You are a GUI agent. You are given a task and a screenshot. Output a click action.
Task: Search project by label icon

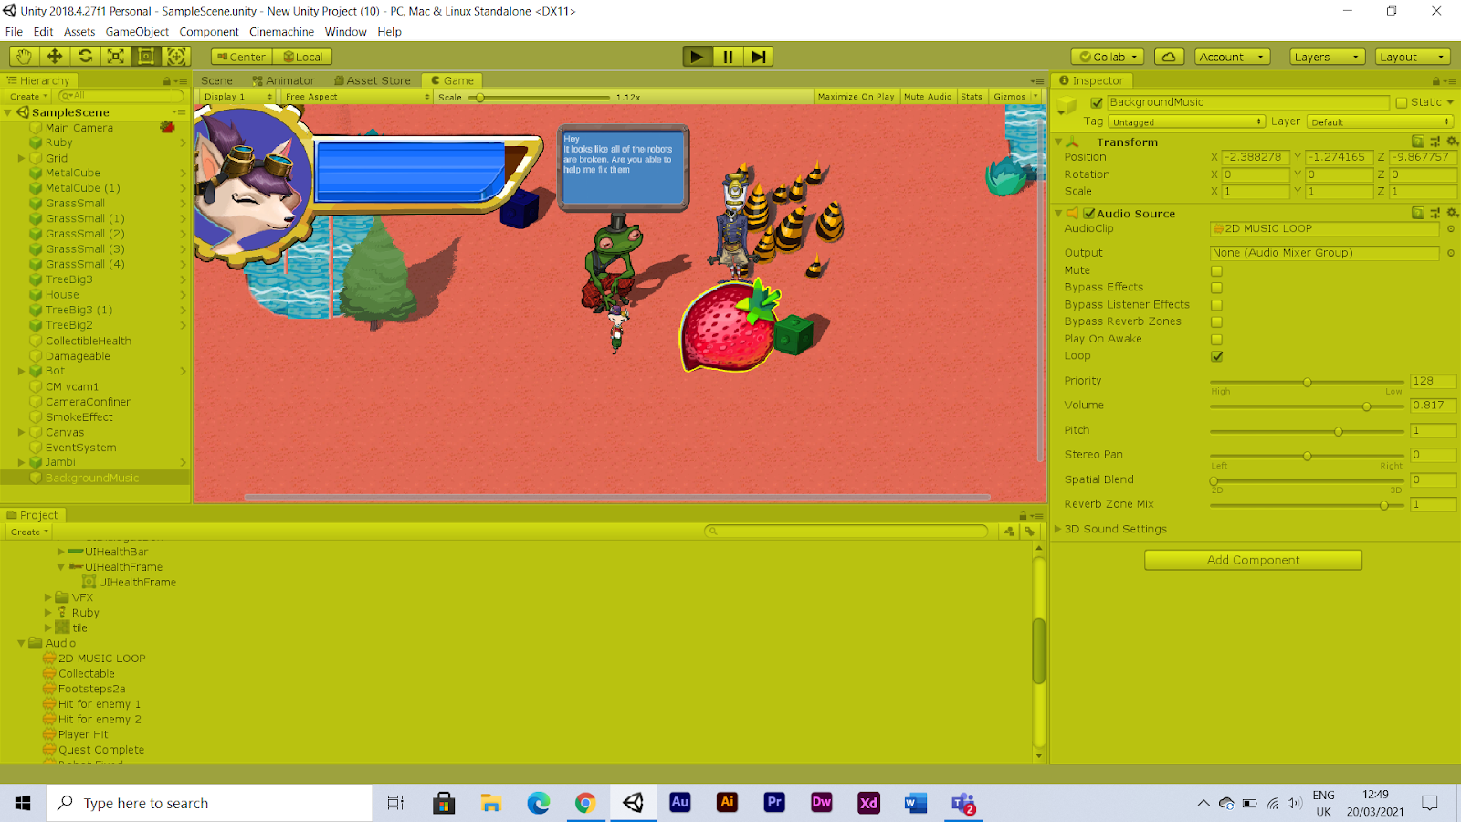(1029, 532)
